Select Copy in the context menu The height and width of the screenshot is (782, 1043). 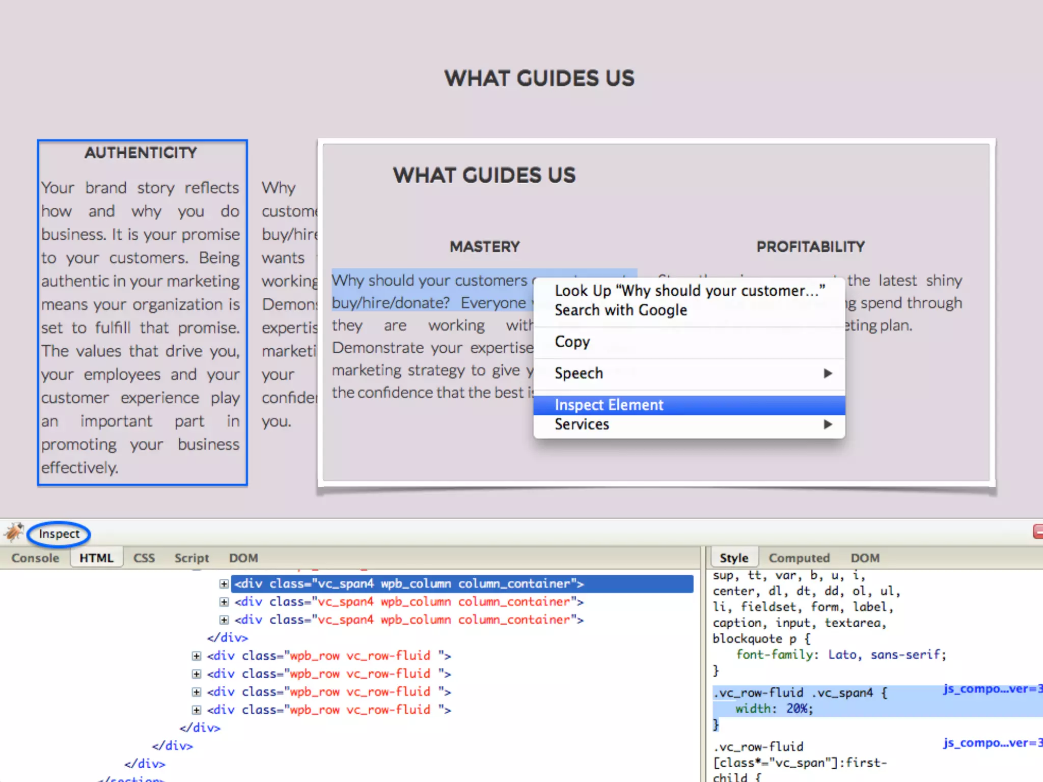tap(572, 341)
